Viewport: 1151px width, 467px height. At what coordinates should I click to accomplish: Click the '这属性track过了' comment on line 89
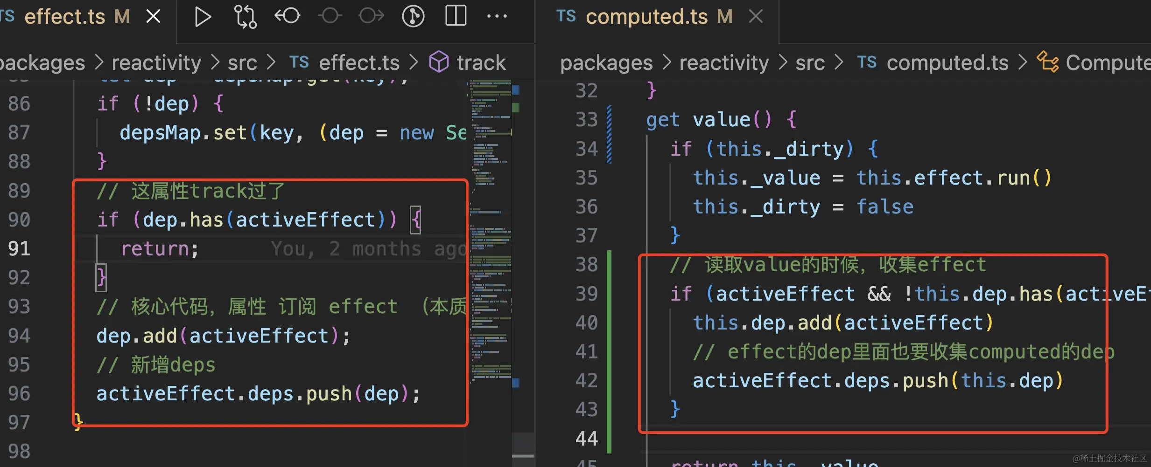[x=208, y=191]
